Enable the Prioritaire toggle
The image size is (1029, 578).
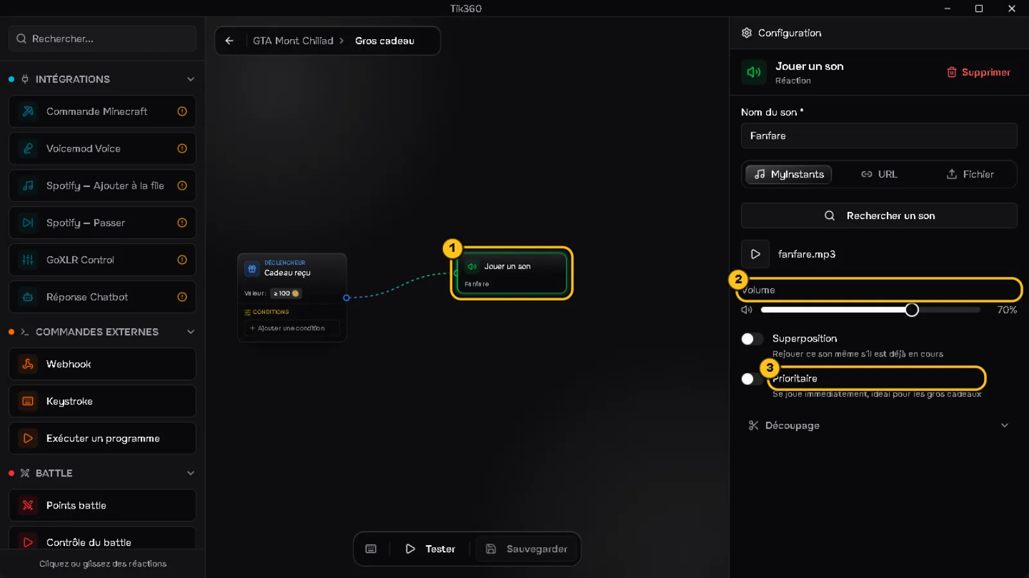click(752, 379)
